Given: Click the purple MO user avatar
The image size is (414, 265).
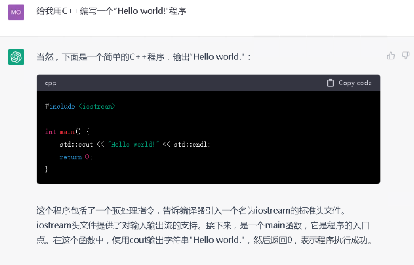Looking at the screenshot, I should (16, 12).
